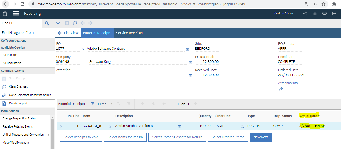Open ACROBAT_8 item detail menu chevron
Screen dimensions: 341x149
pyautogui.click(x=110, y=126)
